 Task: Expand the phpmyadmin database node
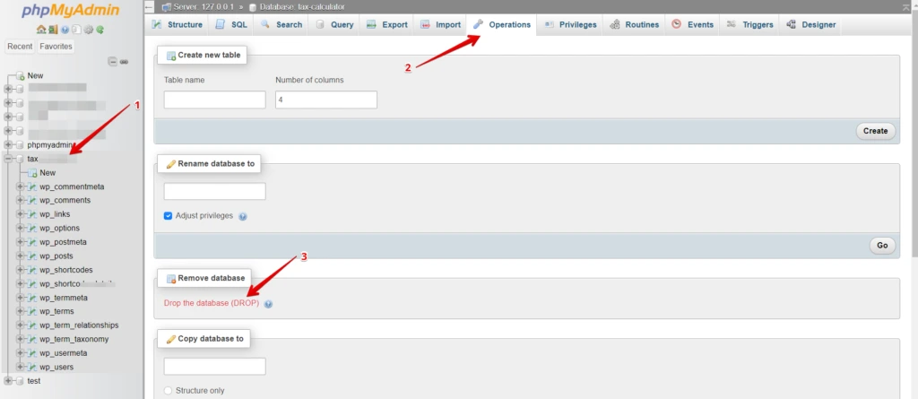click(x=7, y=144)
